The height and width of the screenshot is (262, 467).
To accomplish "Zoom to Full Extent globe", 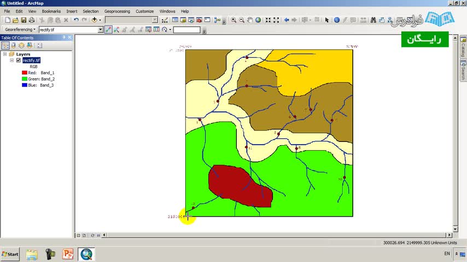I will click(x=258, y=20).
